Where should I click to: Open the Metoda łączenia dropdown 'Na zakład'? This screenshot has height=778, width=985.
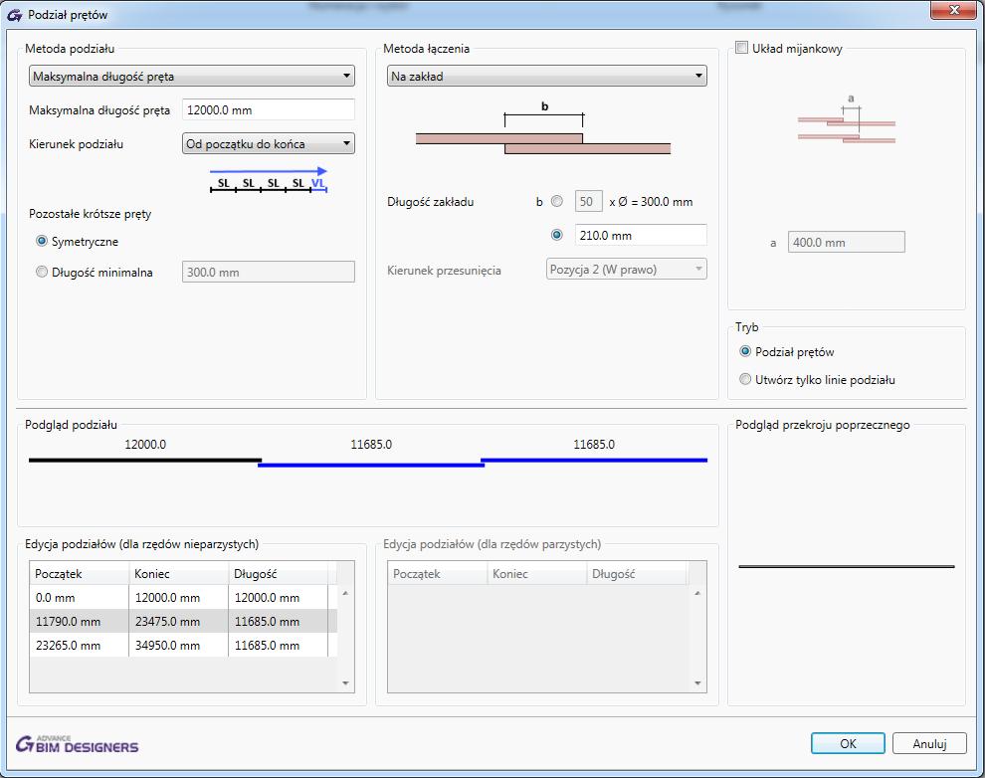coord(546,76)
